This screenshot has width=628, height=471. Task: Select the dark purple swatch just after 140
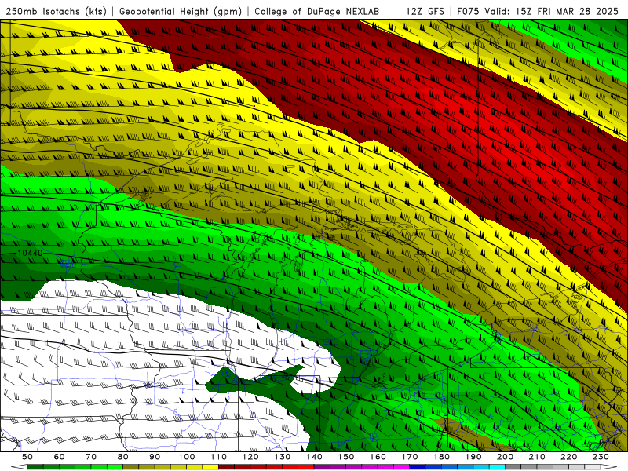coord(322,467)
